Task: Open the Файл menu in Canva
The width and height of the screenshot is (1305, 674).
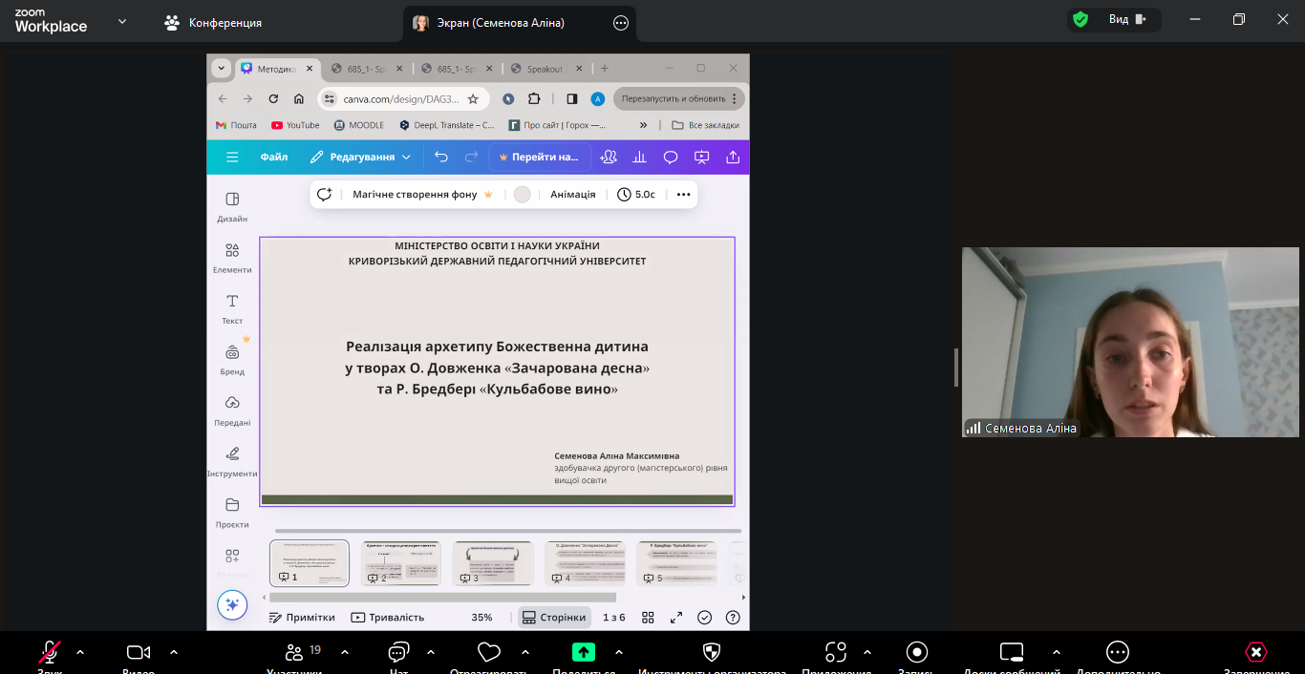Action: click(274, 157)
